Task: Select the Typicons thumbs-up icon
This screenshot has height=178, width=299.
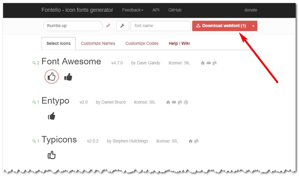Action: coord(51,155)
